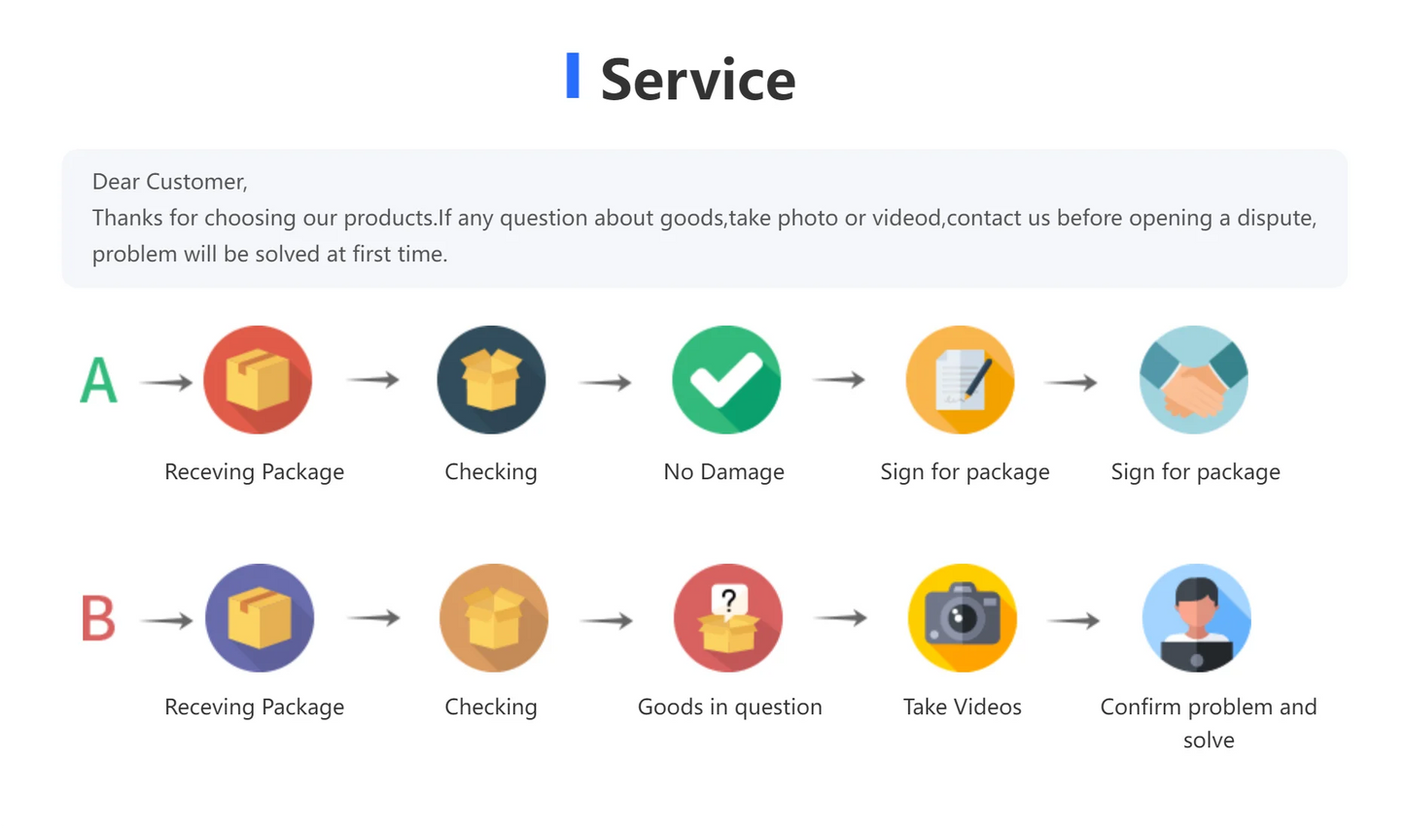Click the blue bar beside Service
The width and height of the screenshot is (1405, 829).
[573, 76]
